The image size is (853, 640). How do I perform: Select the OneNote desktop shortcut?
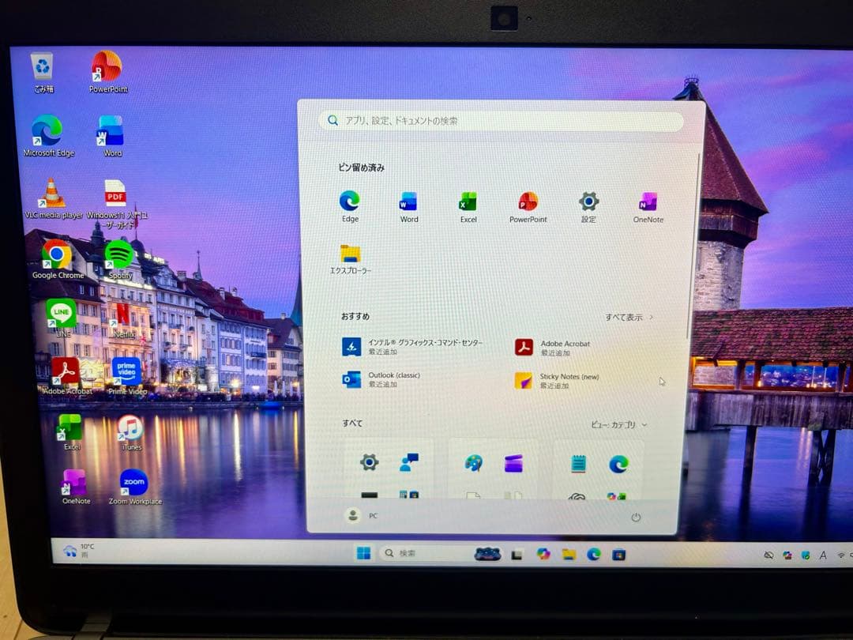pyautogui.click(x=75, y=487)
